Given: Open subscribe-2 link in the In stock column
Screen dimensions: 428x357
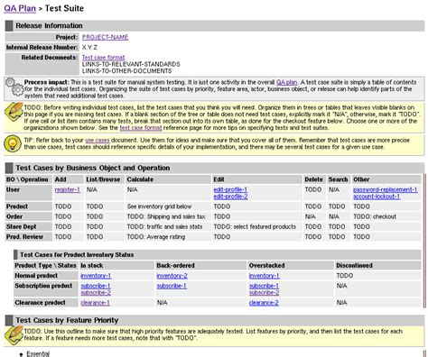Looking at the screenshot, I should click(x=96, y=292).
